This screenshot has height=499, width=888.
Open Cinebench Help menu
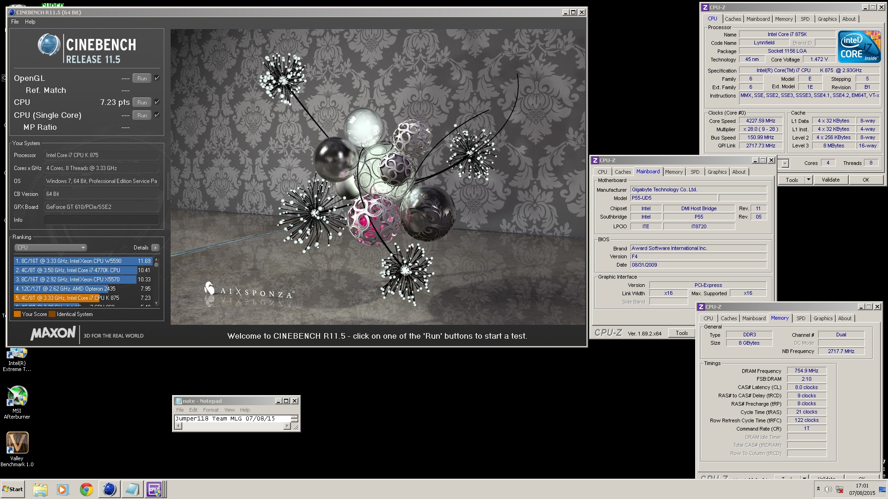(x=30, y=22)
